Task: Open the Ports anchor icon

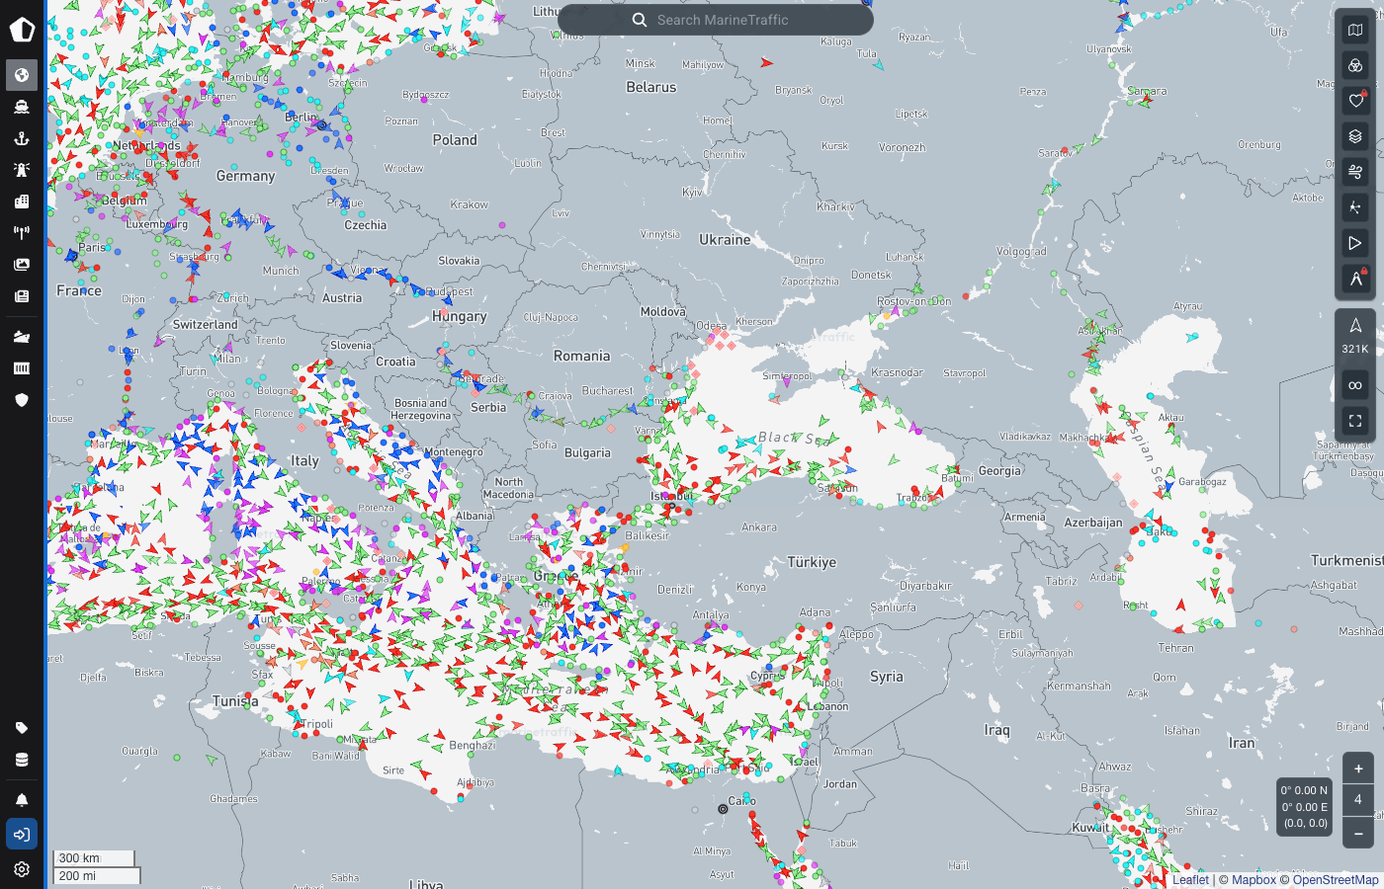Action: pyautogui.click(x=22, y=138)
